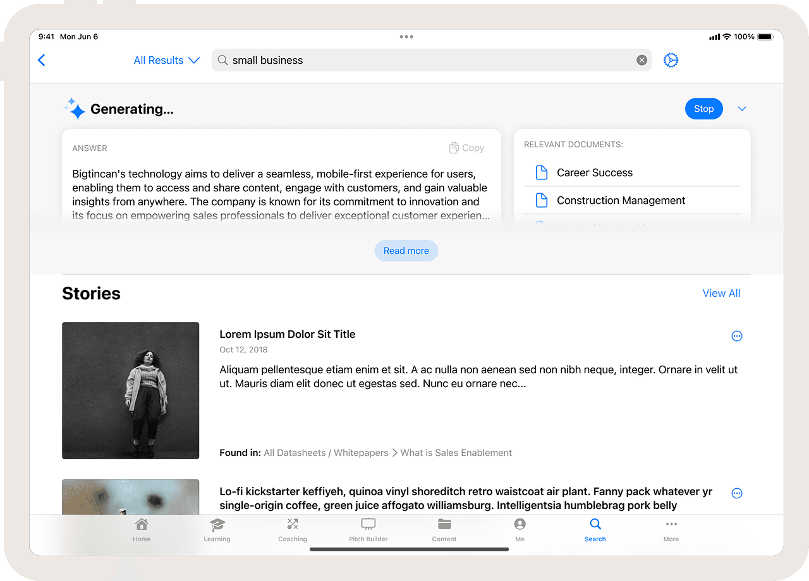Clear the search text with the X button

pos(642,60)
